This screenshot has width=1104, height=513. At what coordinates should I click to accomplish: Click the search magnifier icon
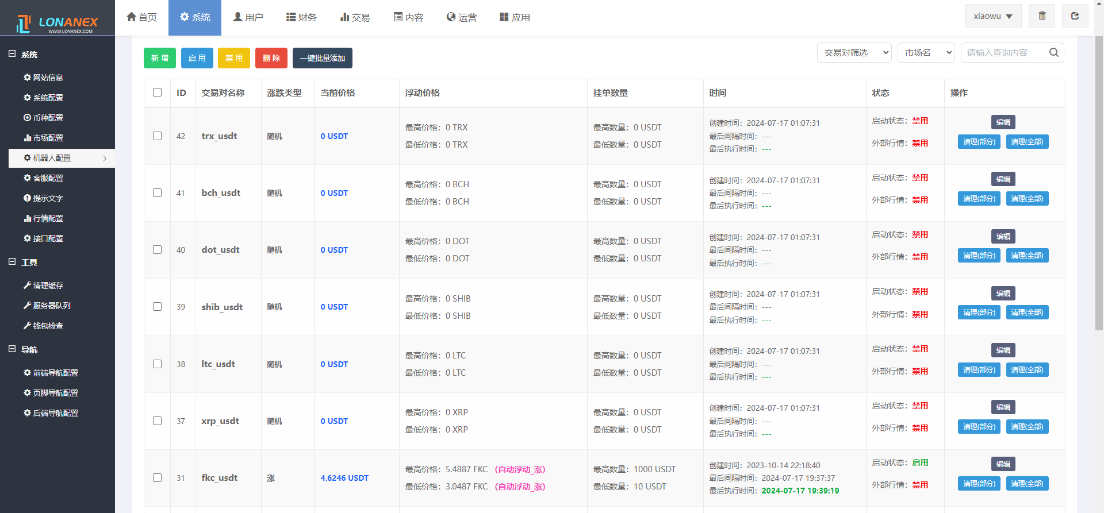point(1053,52)
